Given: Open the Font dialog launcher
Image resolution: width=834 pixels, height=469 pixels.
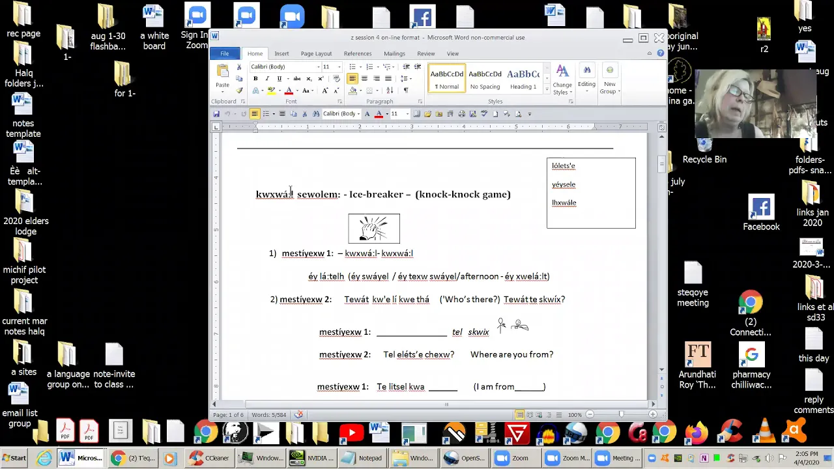Looking at the screenshot, I should click(339, 102).
